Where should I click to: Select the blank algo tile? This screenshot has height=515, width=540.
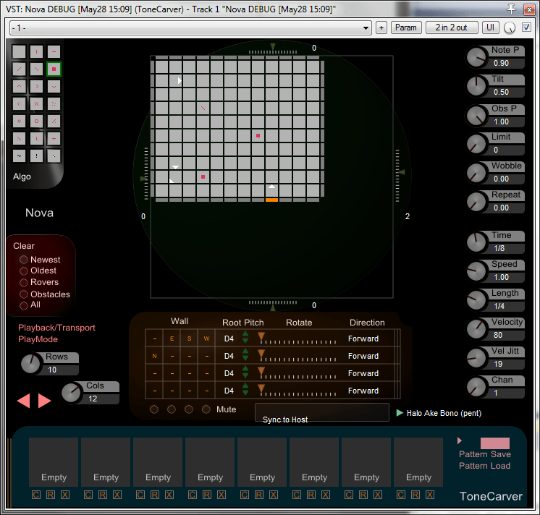(x=19, y=52)
